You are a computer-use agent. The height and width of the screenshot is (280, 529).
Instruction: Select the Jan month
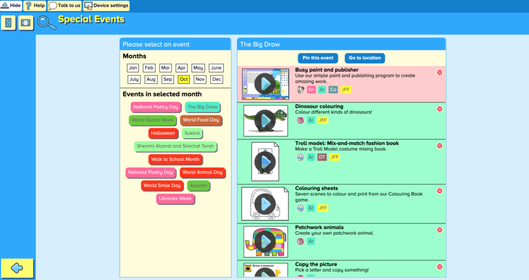pos(133,68)
